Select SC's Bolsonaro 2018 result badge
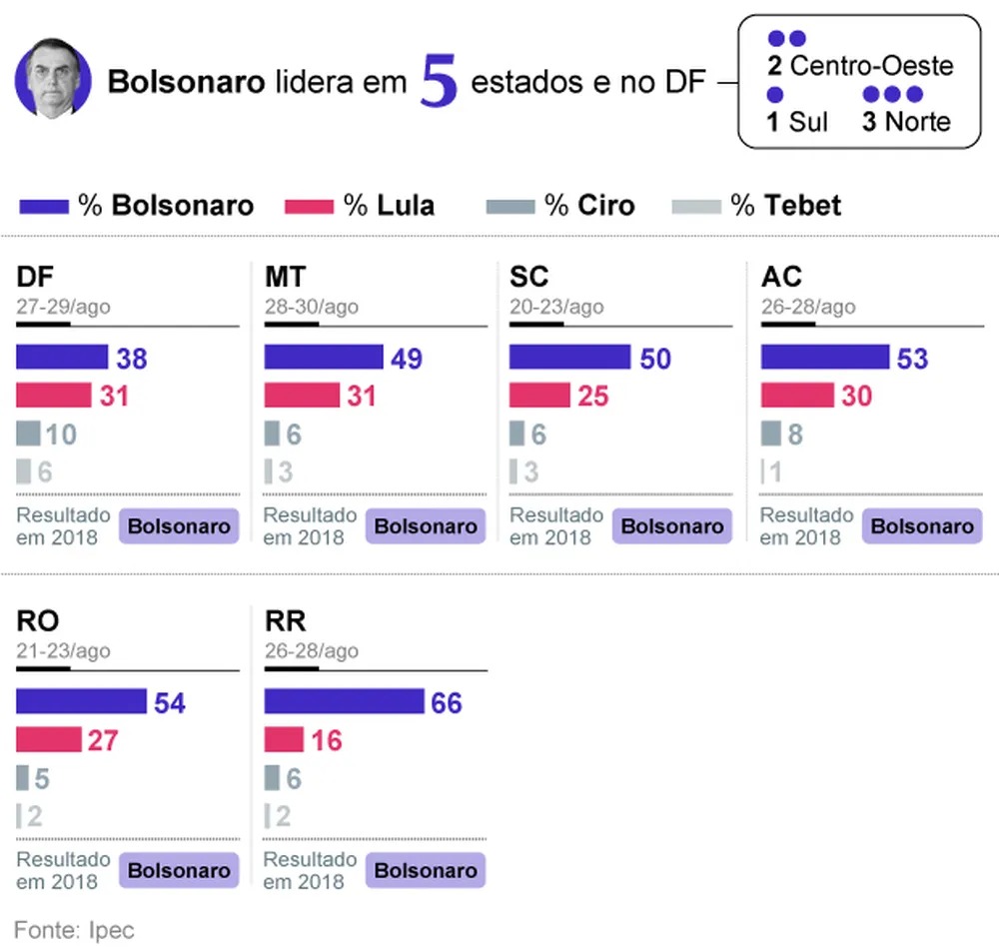 click(x=672, y=525)
